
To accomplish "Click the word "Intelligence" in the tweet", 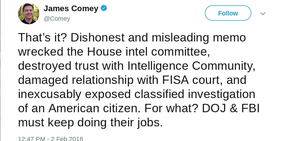I will [x=158, y=66].
